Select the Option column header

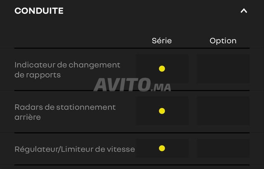pyautogui.click(x=223, y=41)
